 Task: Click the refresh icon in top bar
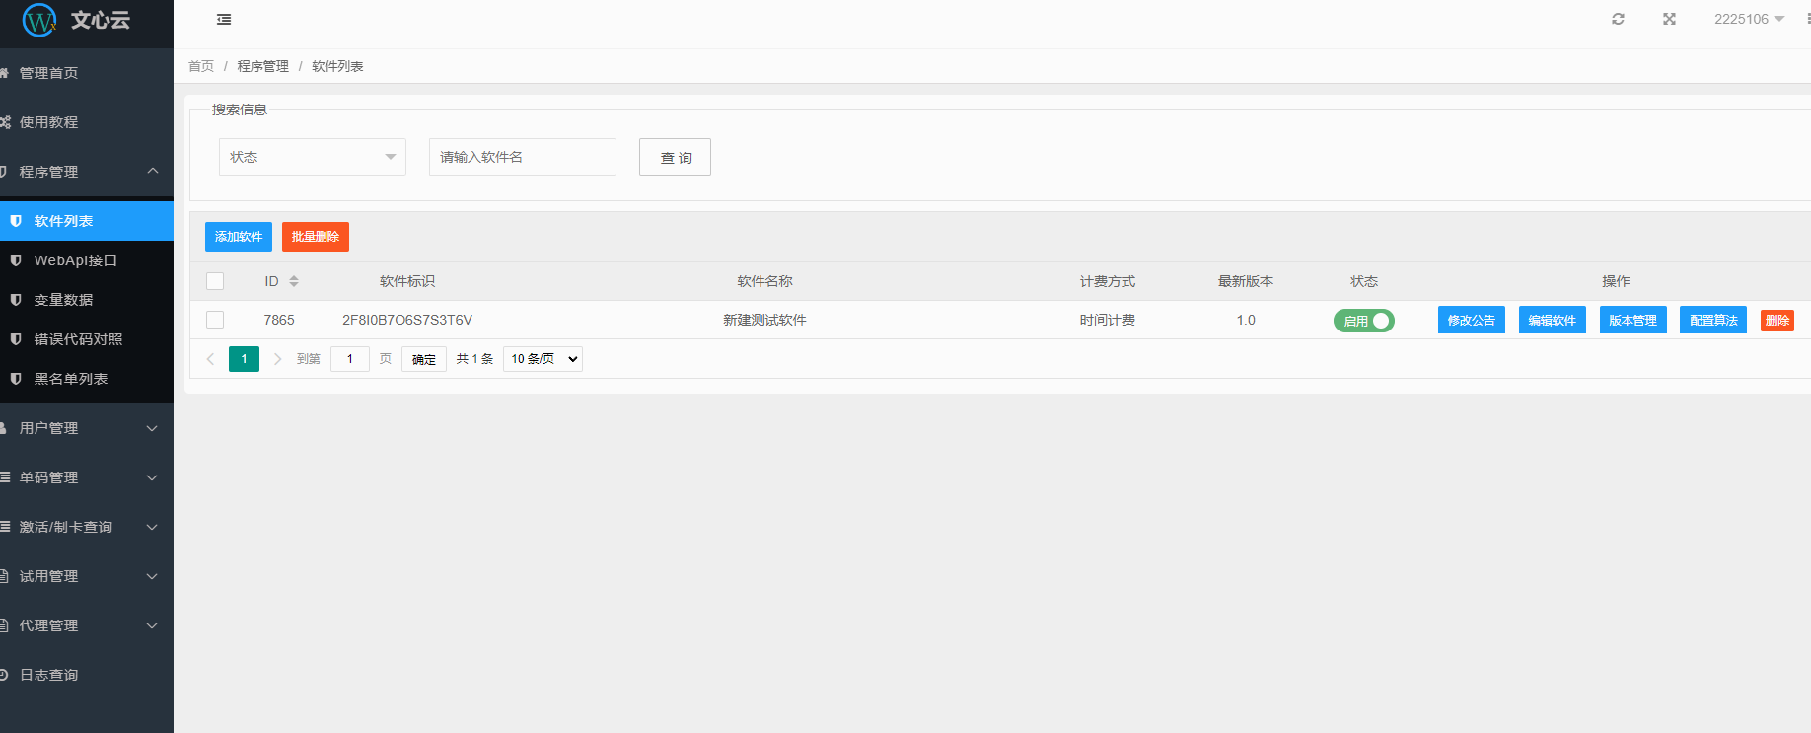[x=1618, y=19]
